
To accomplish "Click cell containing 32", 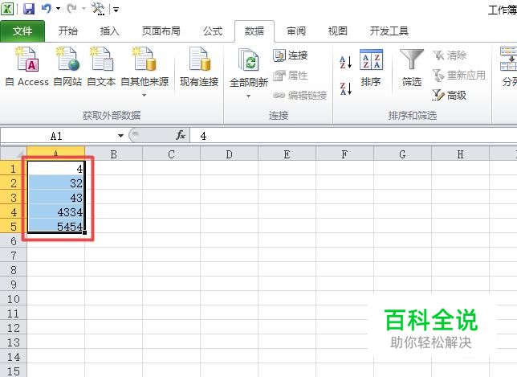I will coord(55,183).
